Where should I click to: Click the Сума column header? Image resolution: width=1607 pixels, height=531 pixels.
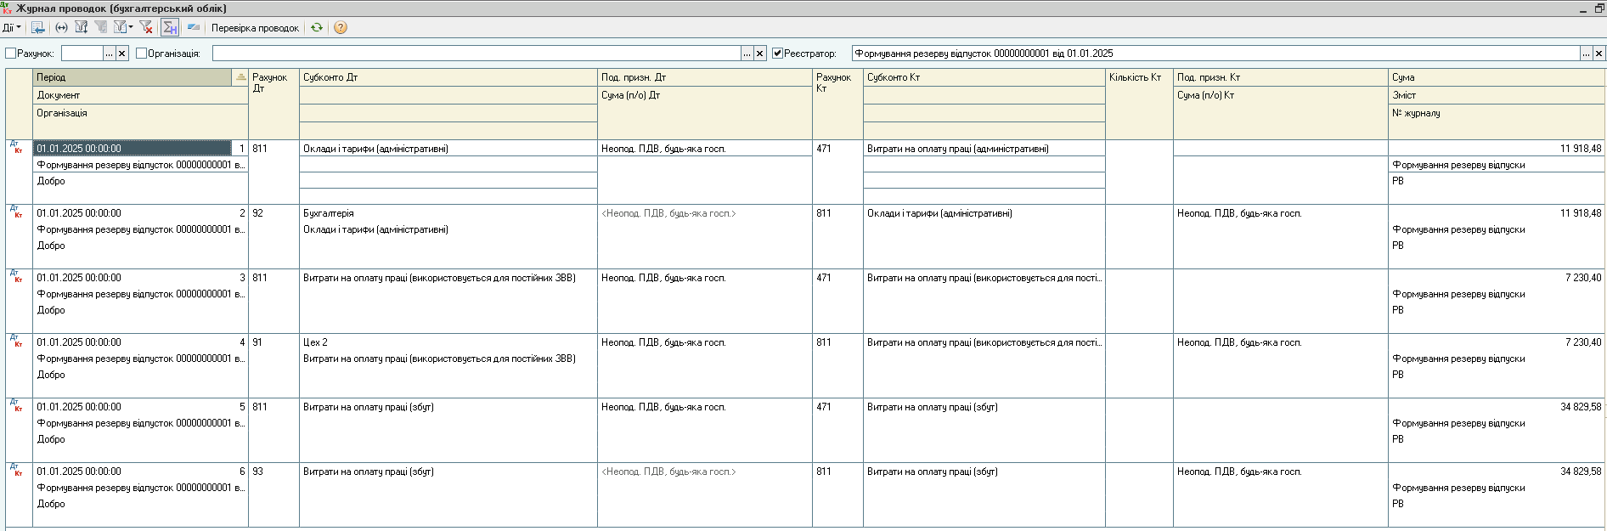coord(1497,77)
